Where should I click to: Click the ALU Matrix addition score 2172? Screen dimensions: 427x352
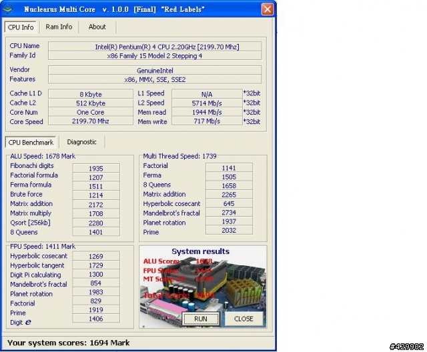coord(96,205)
